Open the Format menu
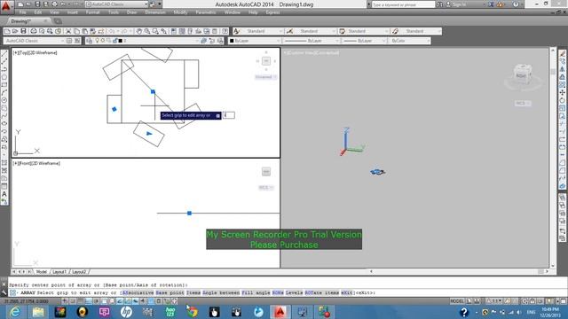This screenshot has width=568, height=319. coord(92,12)
